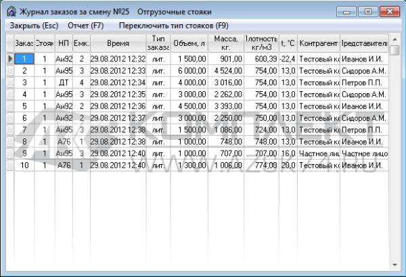Select order number 10 cell

[24, 165]
